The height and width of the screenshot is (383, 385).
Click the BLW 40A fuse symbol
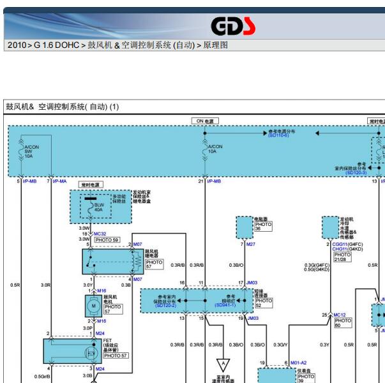pyautogui.click(x=91, y=209)
